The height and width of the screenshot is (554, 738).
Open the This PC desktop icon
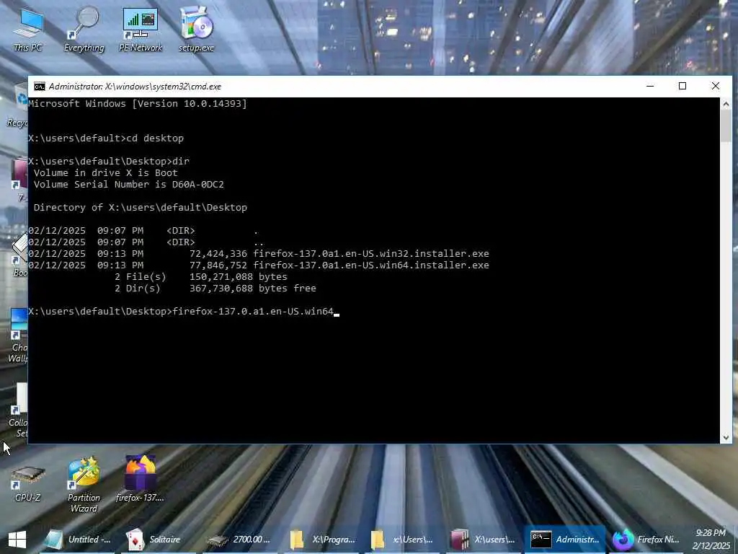tap(28, 30)
